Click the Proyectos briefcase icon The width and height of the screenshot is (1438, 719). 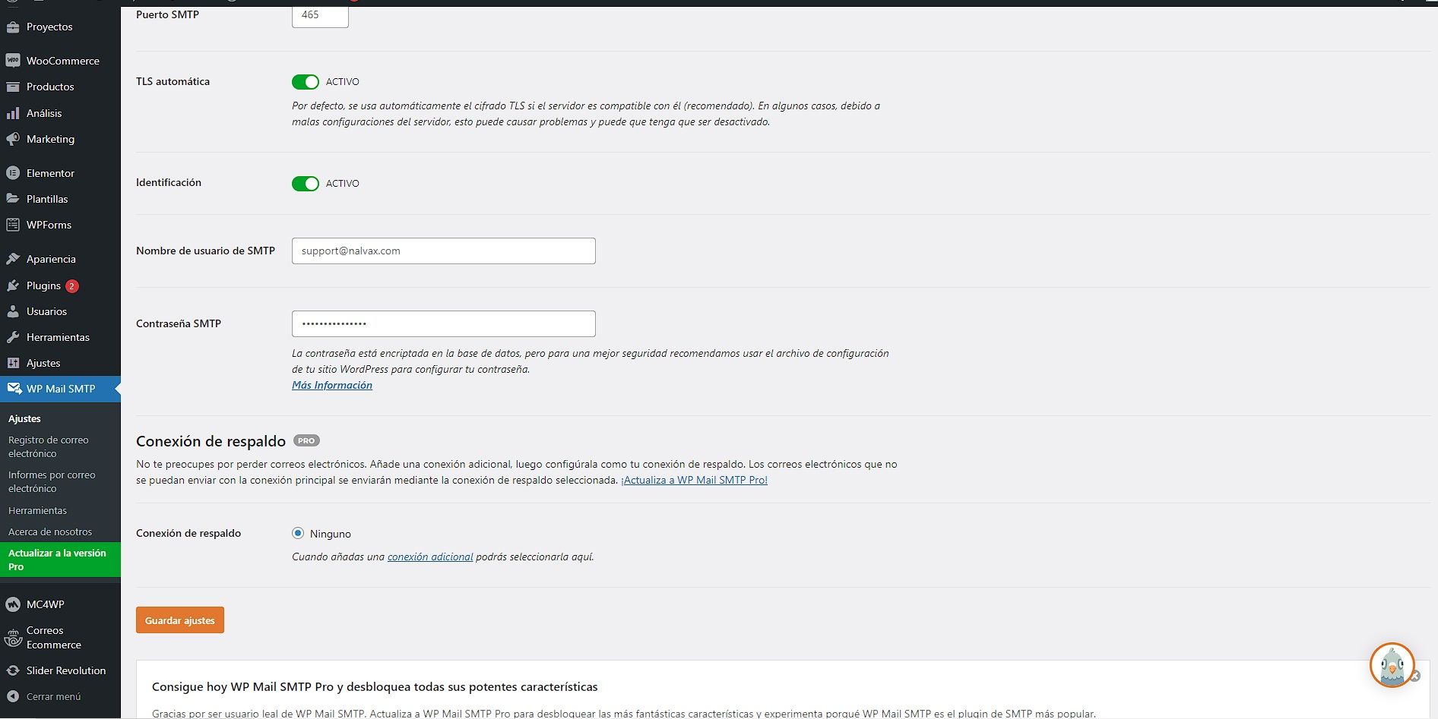click(13, 27)
